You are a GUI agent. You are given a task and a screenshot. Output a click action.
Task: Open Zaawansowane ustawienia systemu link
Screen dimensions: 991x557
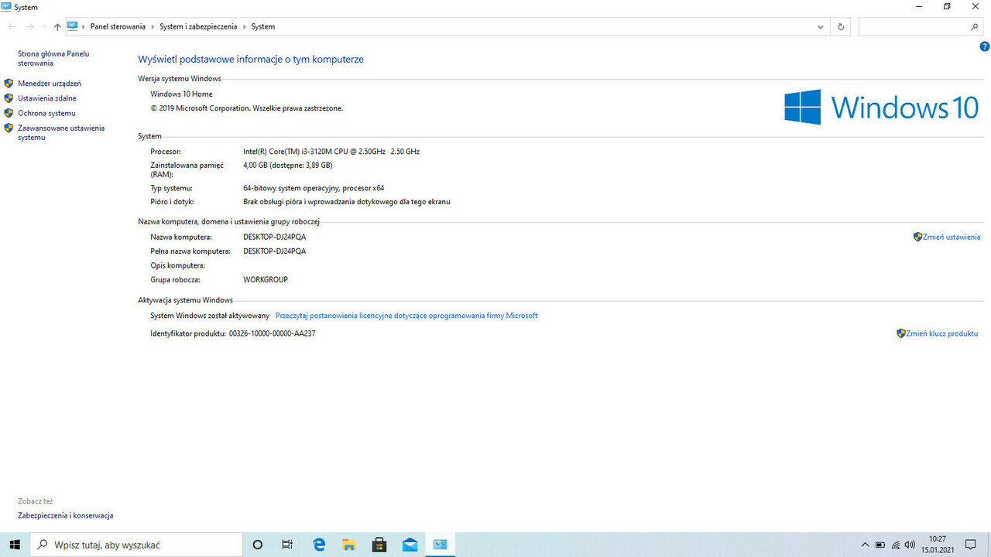[61, 132]
